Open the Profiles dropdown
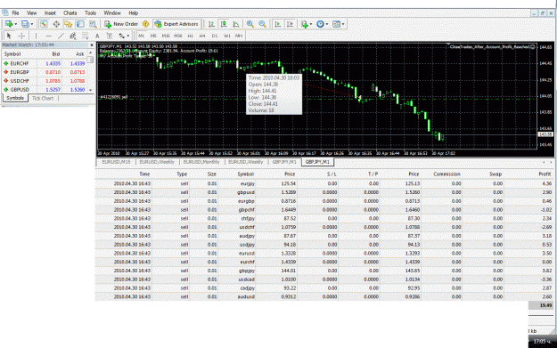This screenshot has height=348, width=557. pyautogui.click(x=27, y=24)
